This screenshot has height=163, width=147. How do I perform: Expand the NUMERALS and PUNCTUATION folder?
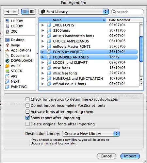coord(43,78)
